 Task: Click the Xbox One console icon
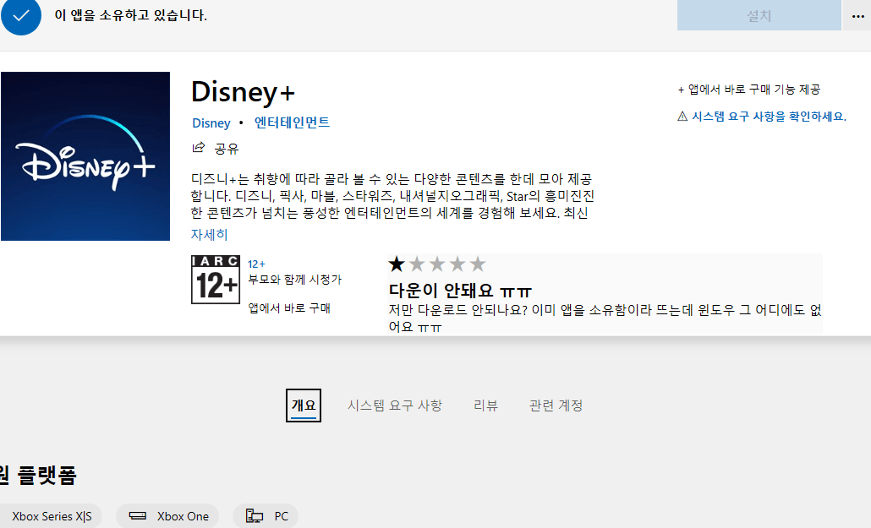pyautogui.click(x=137, y=516)
